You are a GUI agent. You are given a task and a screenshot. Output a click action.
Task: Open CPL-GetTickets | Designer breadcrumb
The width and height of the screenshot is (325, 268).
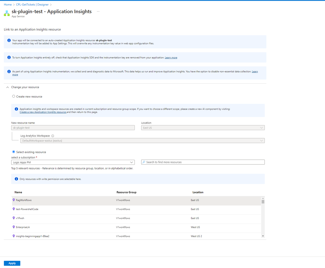coord(32,5)
